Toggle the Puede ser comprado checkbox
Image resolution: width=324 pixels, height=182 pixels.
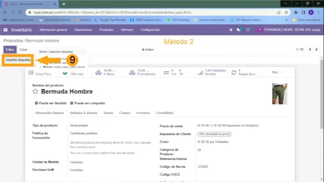(x=72, y=103)
